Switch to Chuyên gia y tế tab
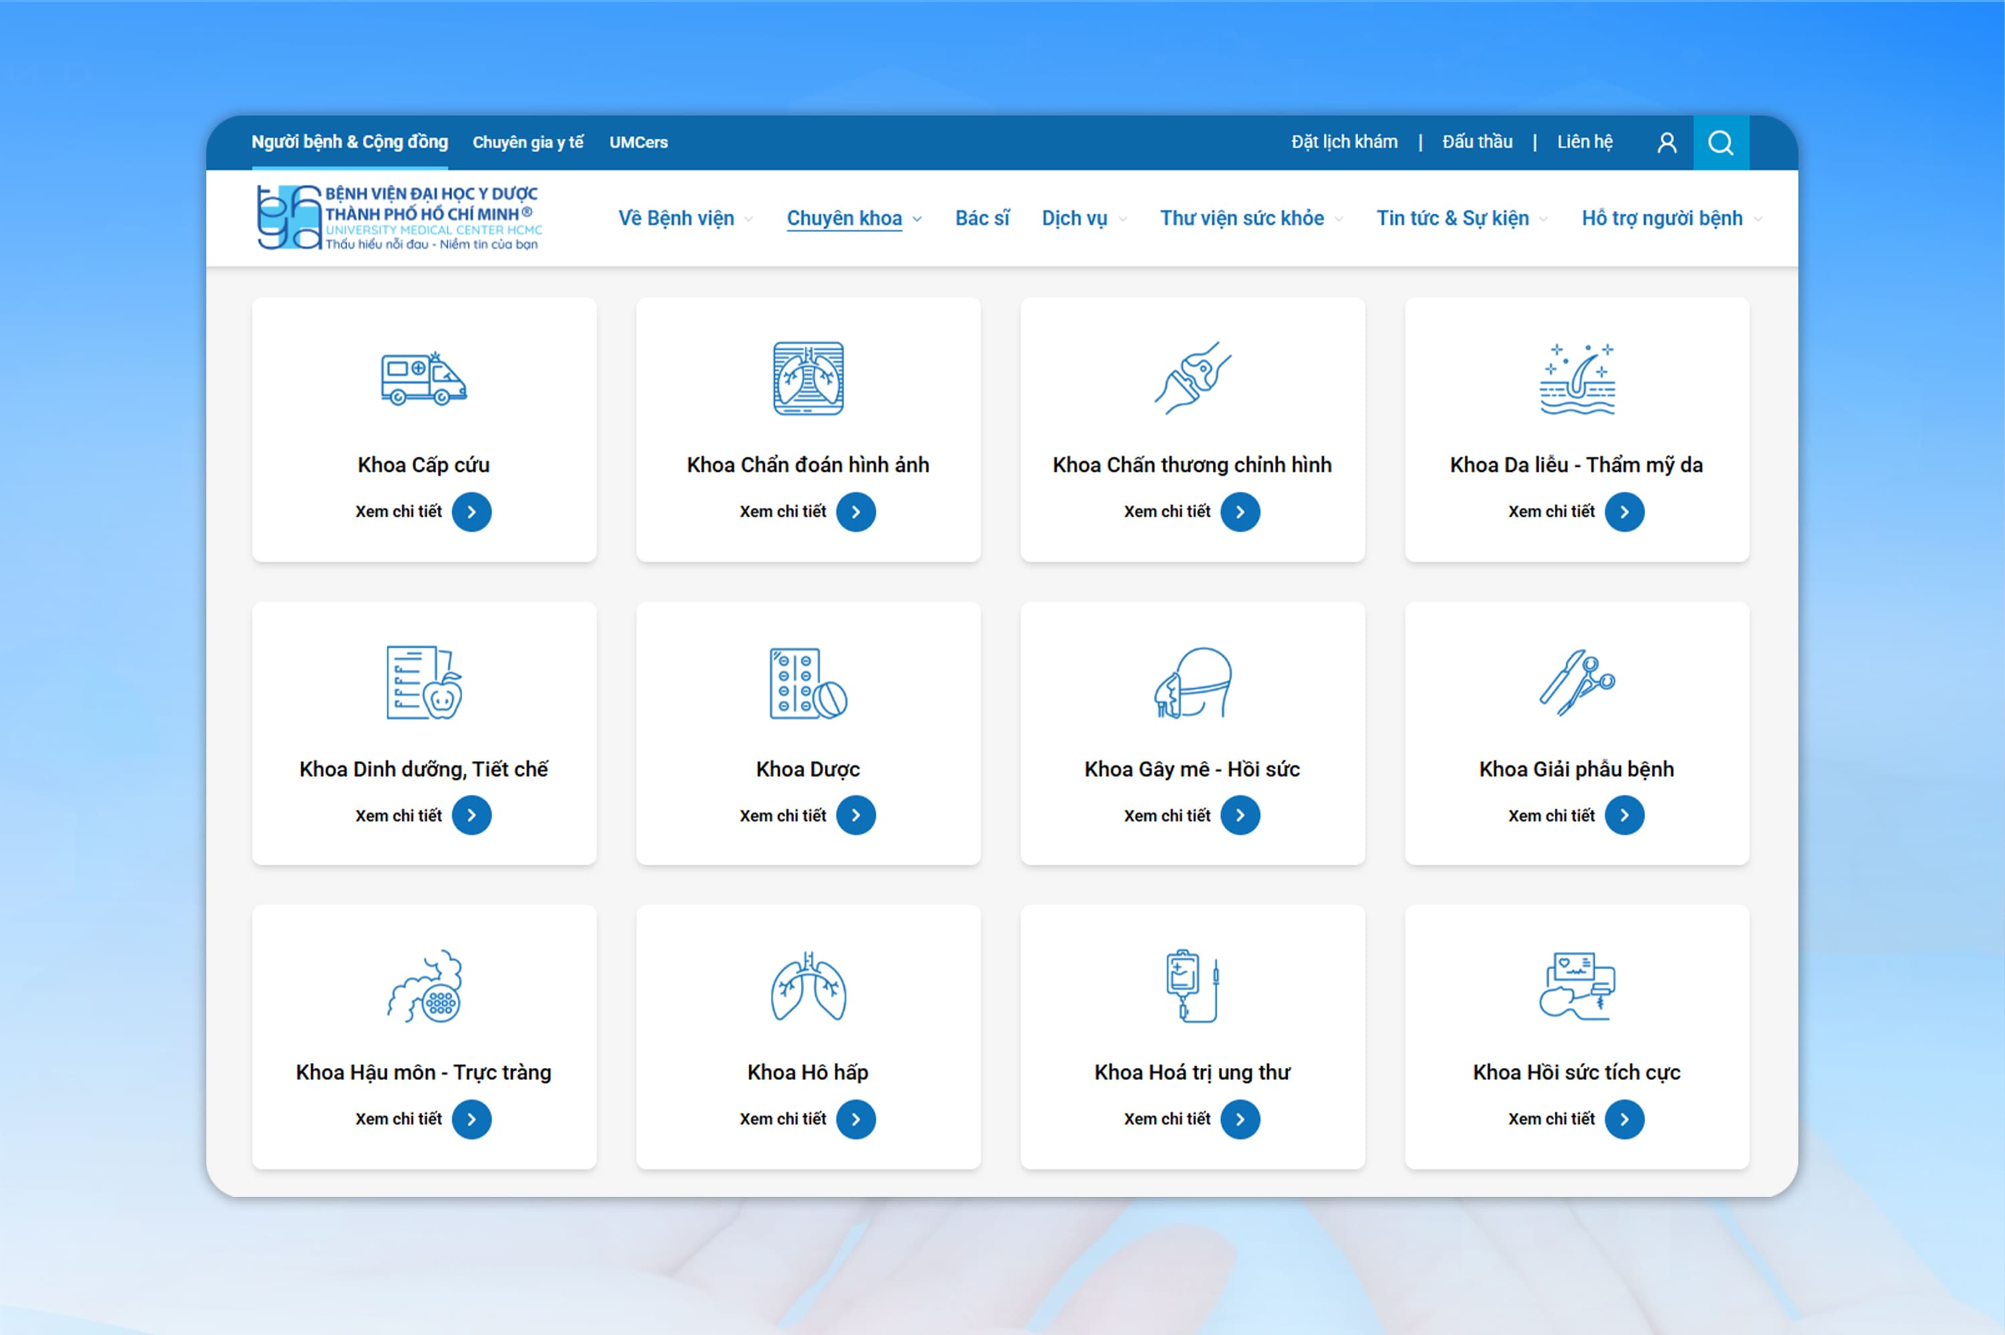This screenshot has width=2005, height=1335. point(528,142)
